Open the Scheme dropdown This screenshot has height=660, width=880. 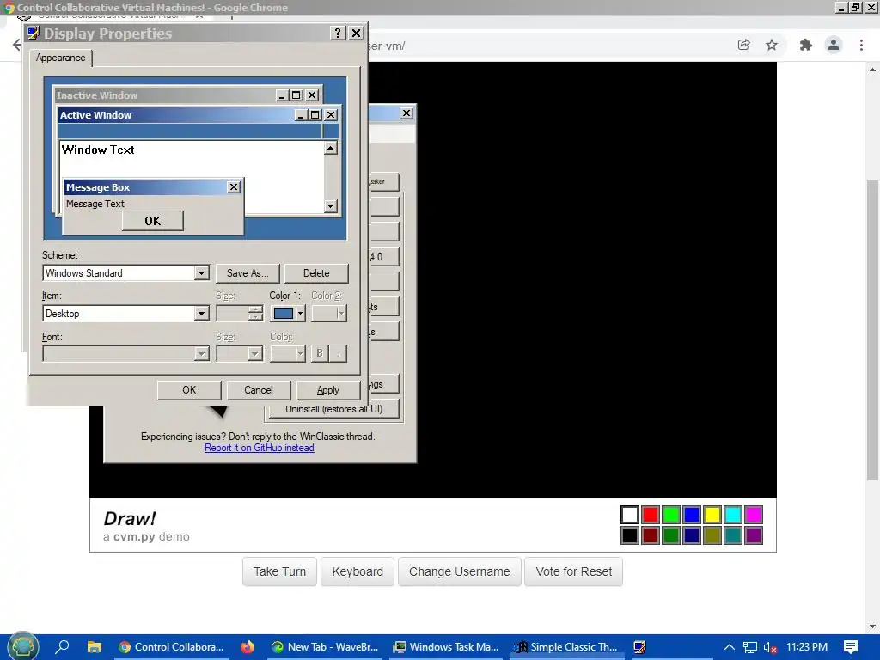click(x=201, y=272)
